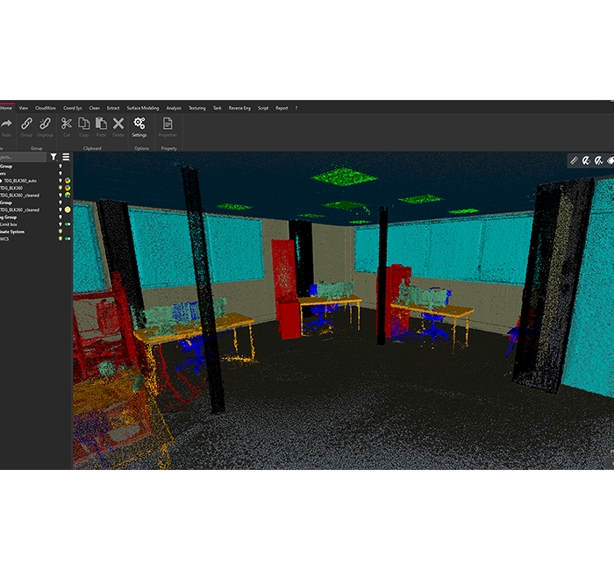Screen dimensions: 614x570
Task: Click color swatch beside second TDG_BLK360 _cleaned
Action: [x=68, y=210]
